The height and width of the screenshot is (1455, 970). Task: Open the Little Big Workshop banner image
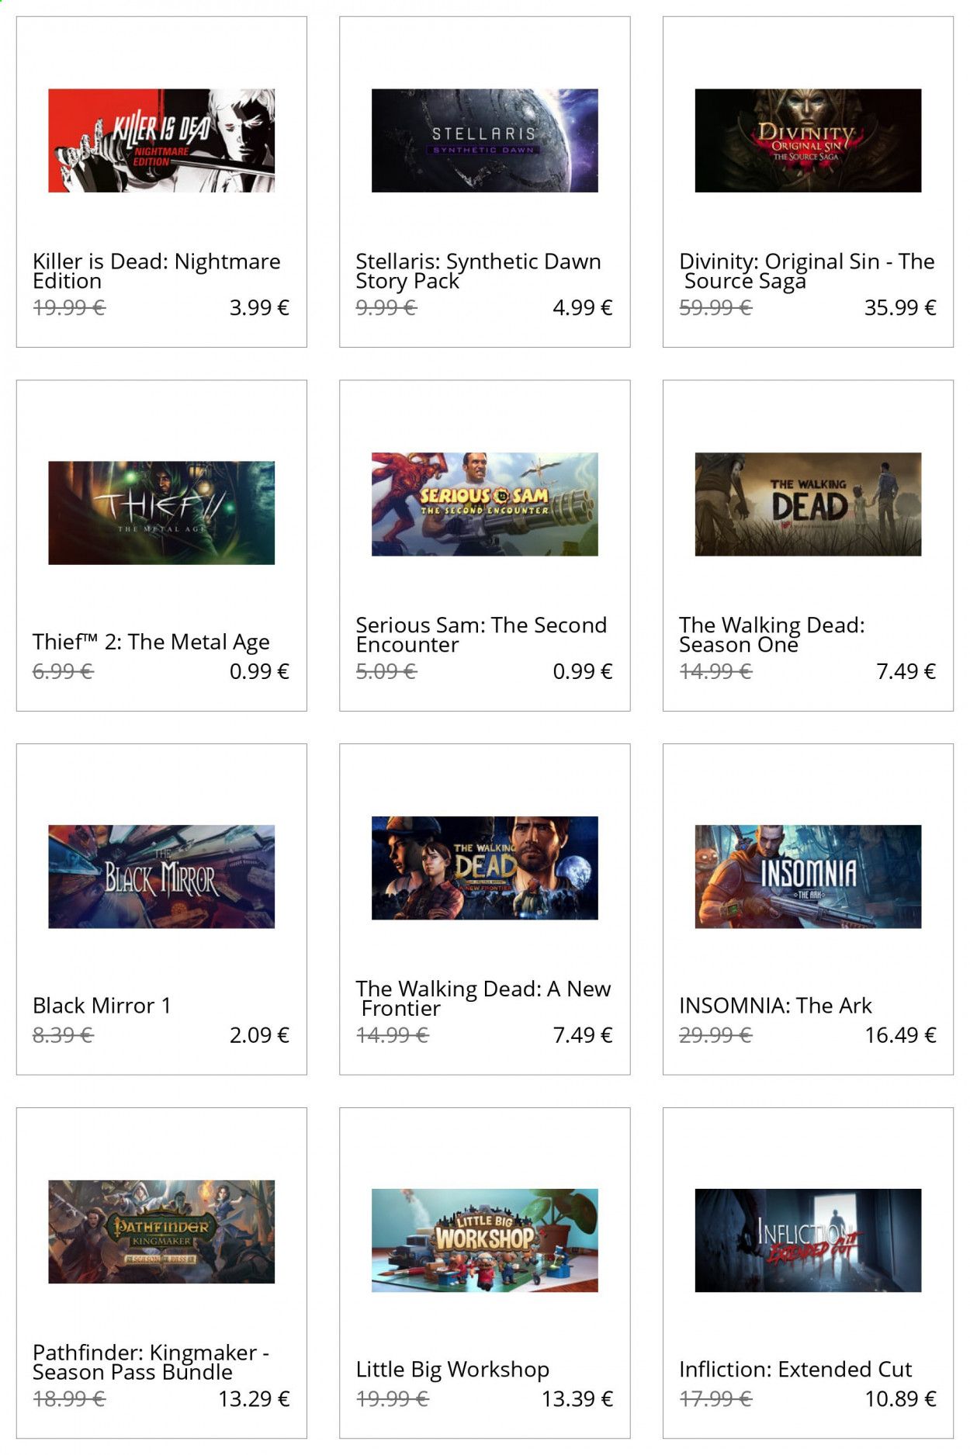pyautogui.click(x=485, y=1240)
